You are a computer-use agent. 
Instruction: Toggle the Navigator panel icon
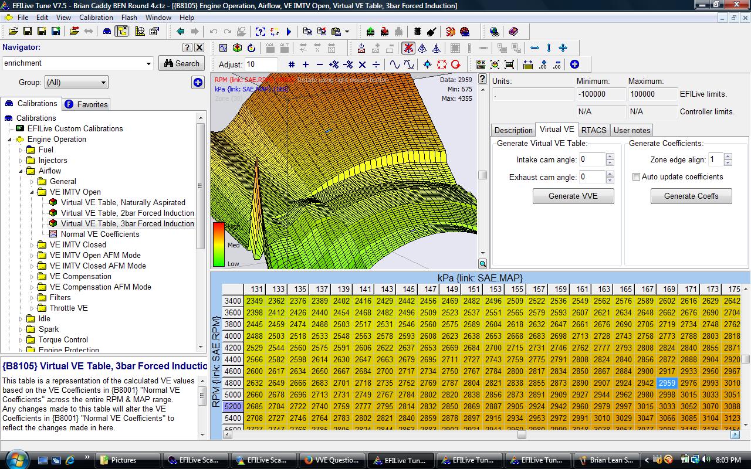click(x=122, y=32)
